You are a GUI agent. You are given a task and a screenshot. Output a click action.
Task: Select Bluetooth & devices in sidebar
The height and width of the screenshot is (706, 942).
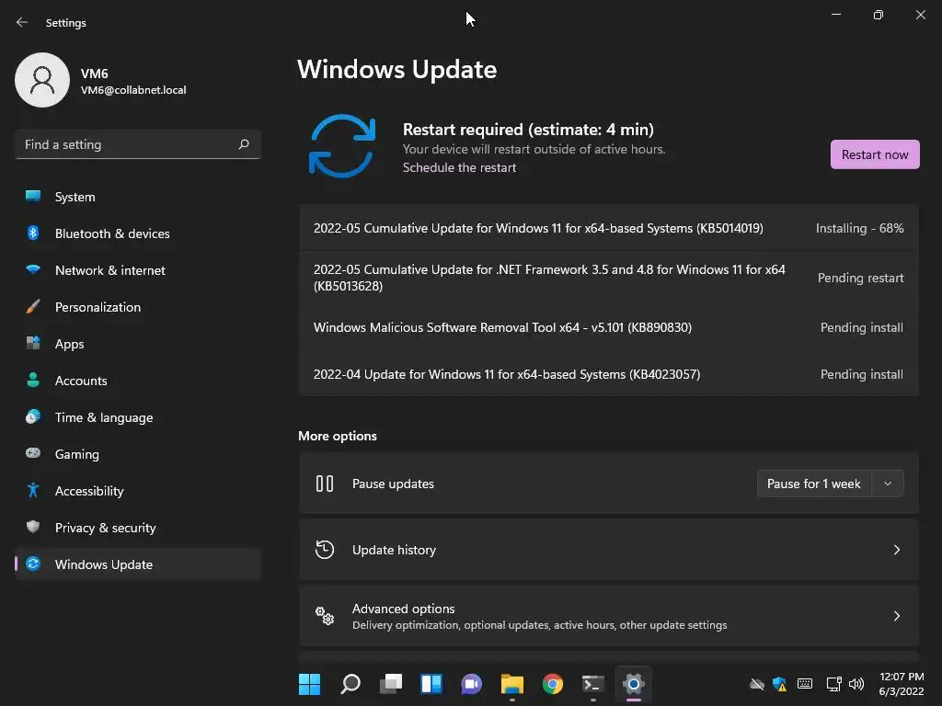click(138, 233)
